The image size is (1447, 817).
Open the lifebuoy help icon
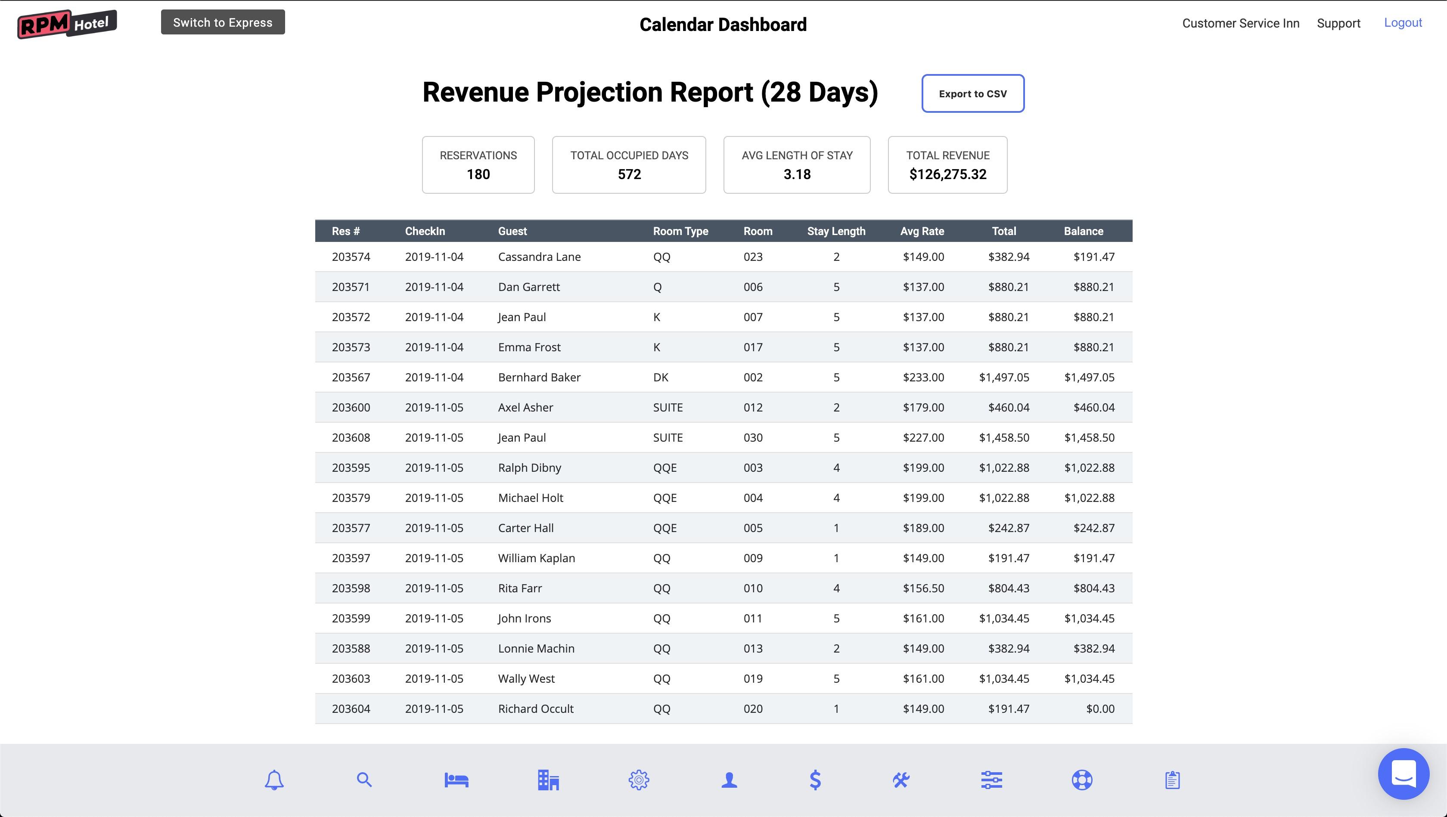click(x=1082, y=780)
